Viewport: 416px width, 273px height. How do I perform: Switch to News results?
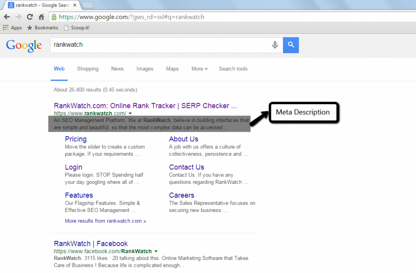tap(117, 69)
